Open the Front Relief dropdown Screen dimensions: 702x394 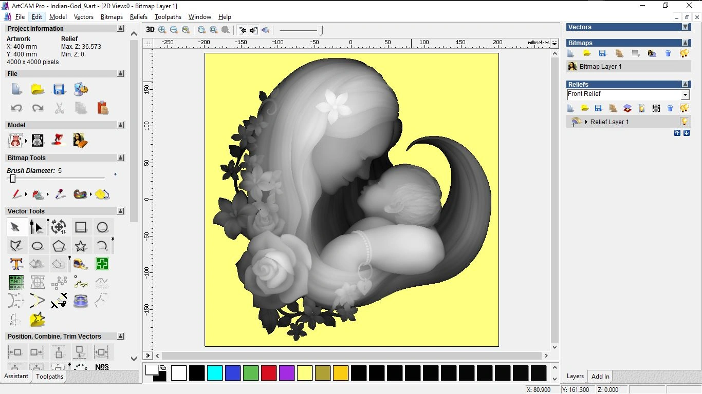click(x=685, y=95)
